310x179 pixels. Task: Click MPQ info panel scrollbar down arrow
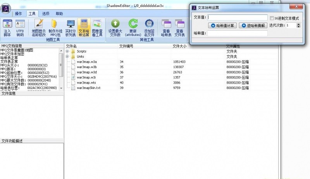tap(61, 88)
